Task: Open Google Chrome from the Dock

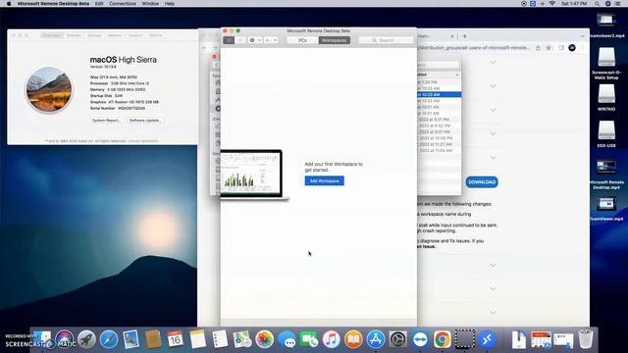Action: (443, 339)
